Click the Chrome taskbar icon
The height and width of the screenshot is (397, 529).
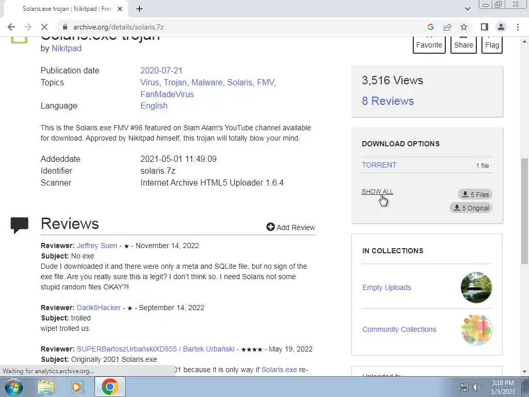(x=110, y=387)
